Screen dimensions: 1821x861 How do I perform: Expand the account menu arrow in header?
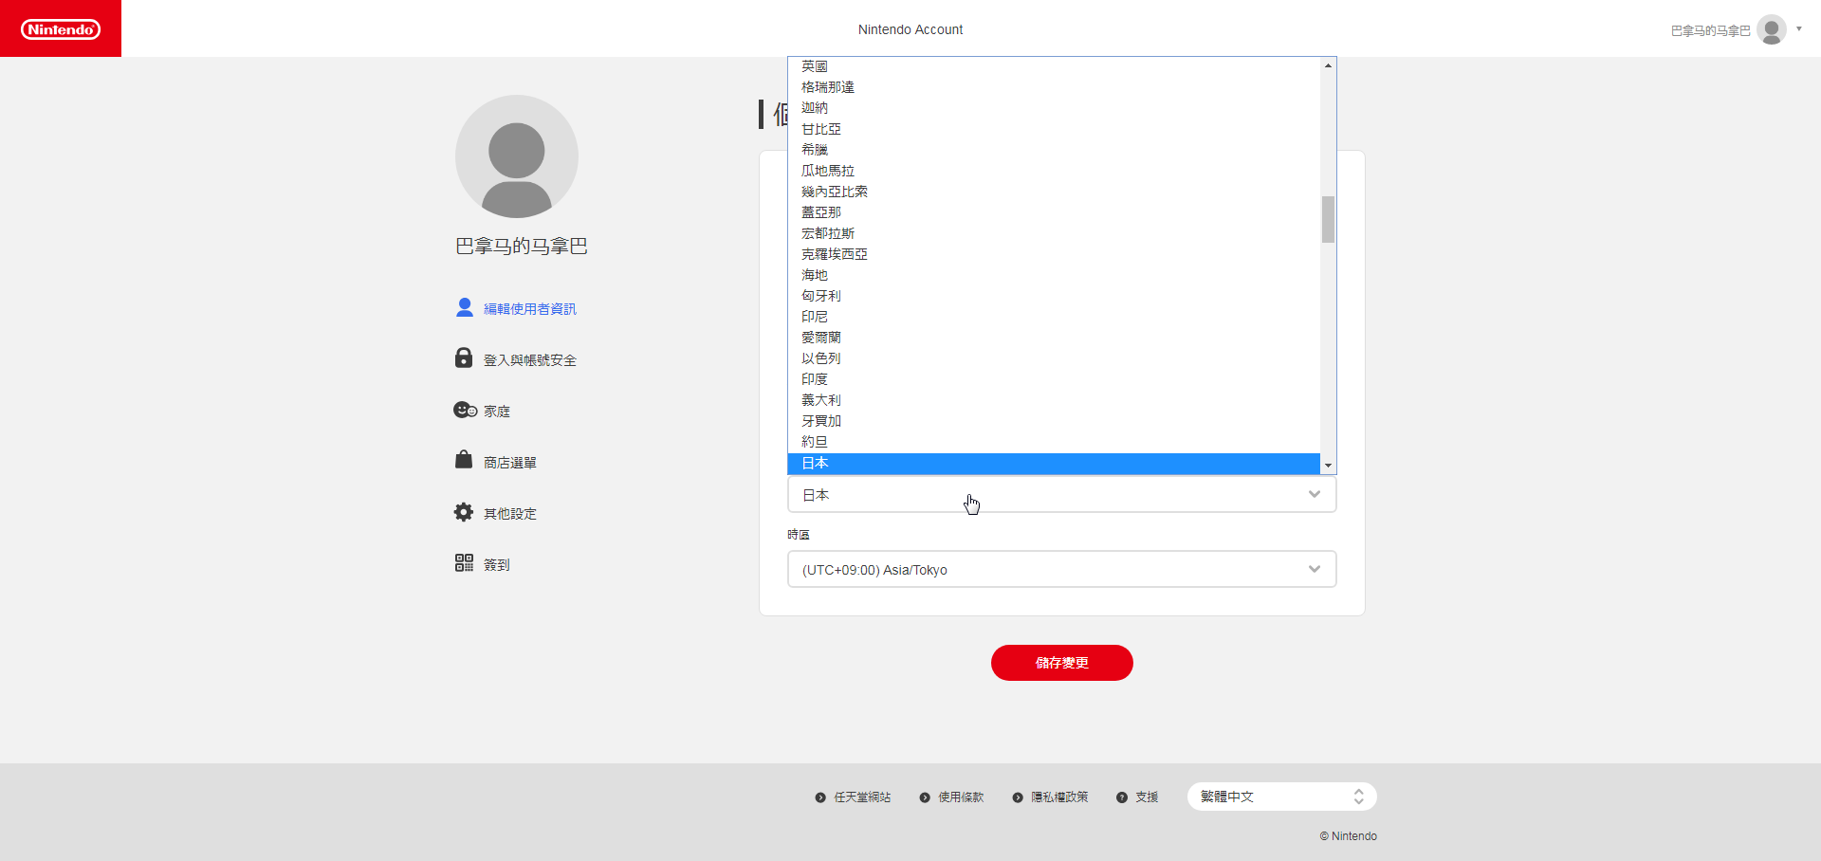click(x=1799, y=28)
